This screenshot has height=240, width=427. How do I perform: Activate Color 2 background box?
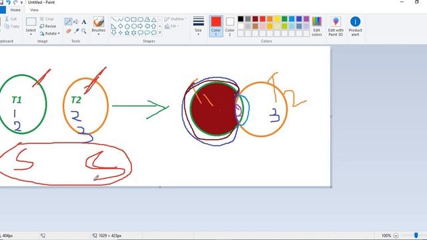(x=230, y=26)
